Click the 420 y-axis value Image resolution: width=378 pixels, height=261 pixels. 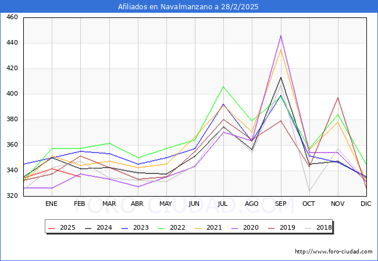pos(12,68)
